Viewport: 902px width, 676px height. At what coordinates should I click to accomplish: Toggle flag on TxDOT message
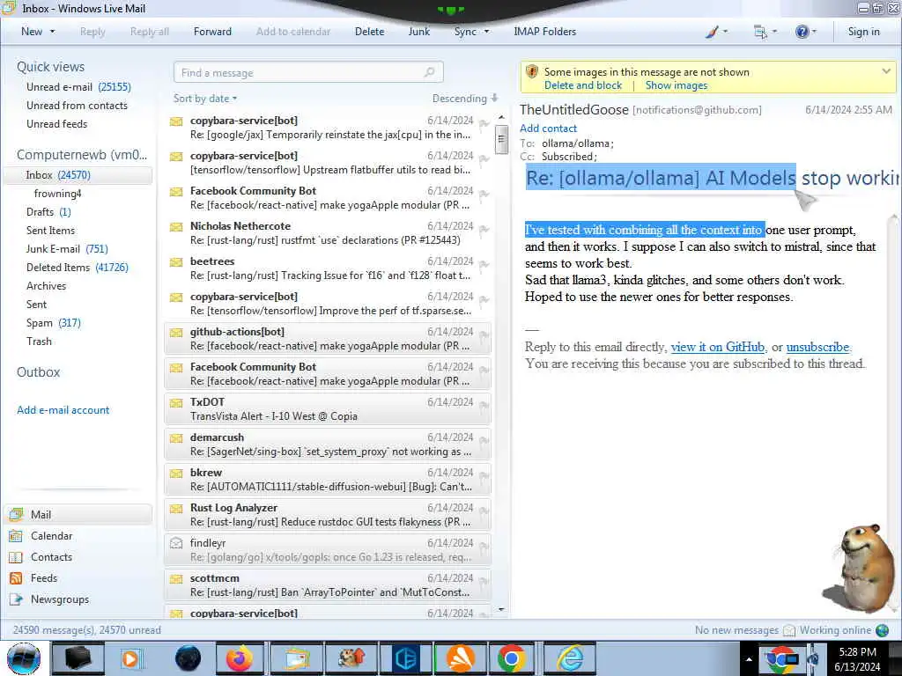click(484, 405)
